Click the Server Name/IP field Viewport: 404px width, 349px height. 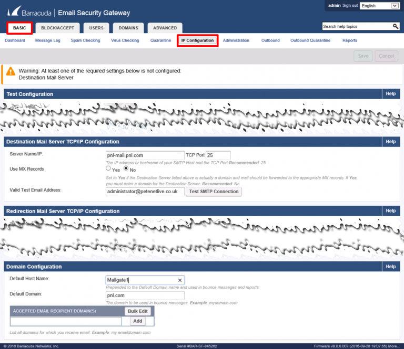tap(145, 155)
